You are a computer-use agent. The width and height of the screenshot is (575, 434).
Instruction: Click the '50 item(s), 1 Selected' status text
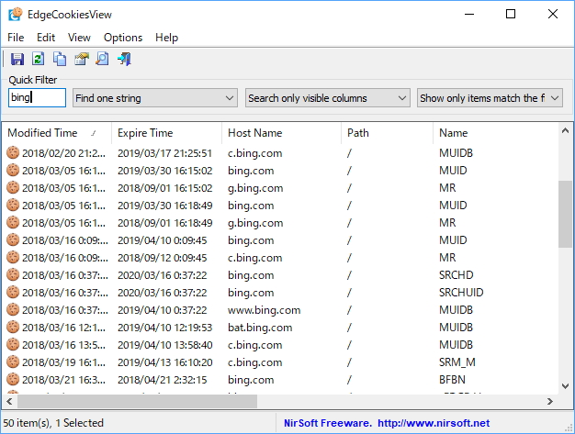click(x=53, y=423)
